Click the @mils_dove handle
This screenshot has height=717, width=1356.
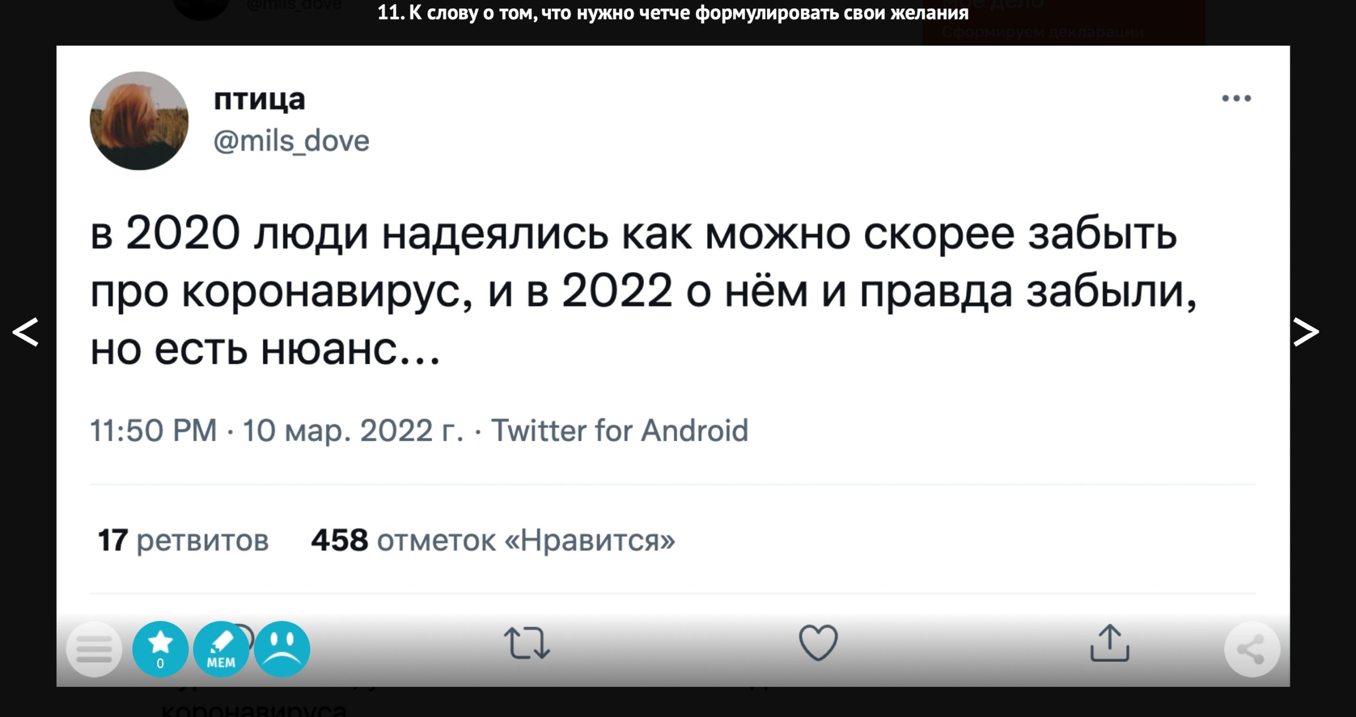291,141
